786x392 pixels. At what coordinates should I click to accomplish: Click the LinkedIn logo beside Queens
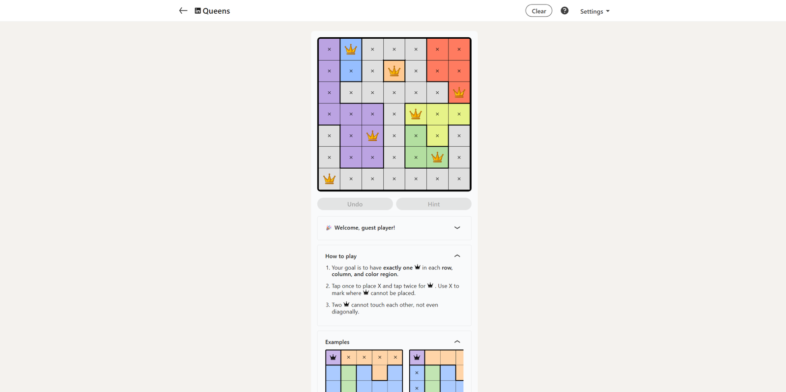pyautogui.click(x=197, y=11)
